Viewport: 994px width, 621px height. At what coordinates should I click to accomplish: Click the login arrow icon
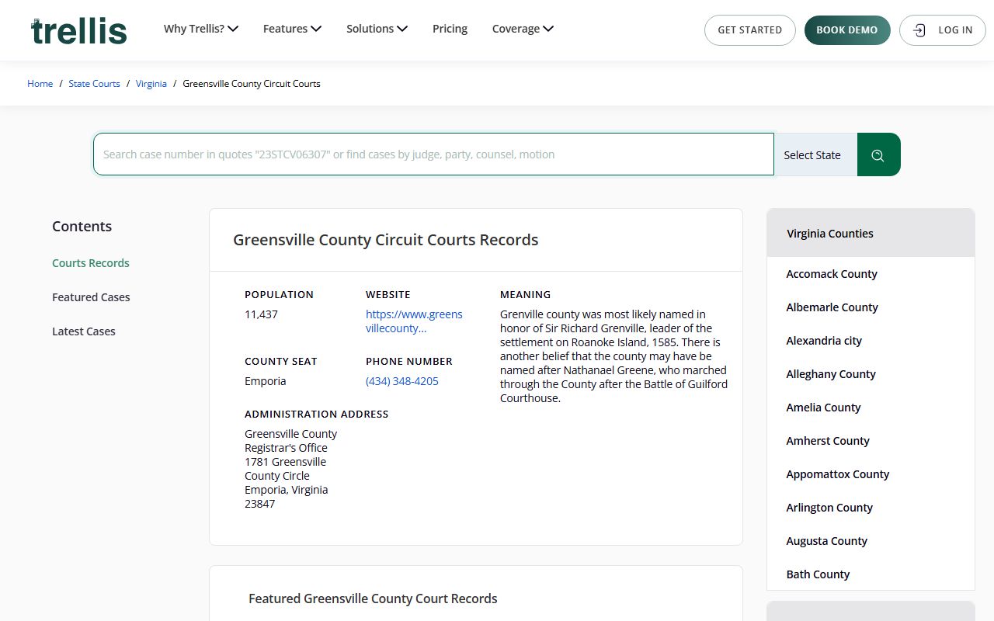pos(919,30)
